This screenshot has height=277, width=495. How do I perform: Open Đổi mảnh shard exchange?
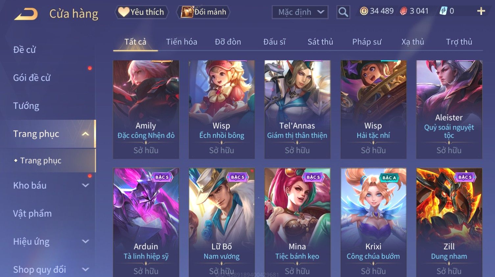(x=203, y=12)
